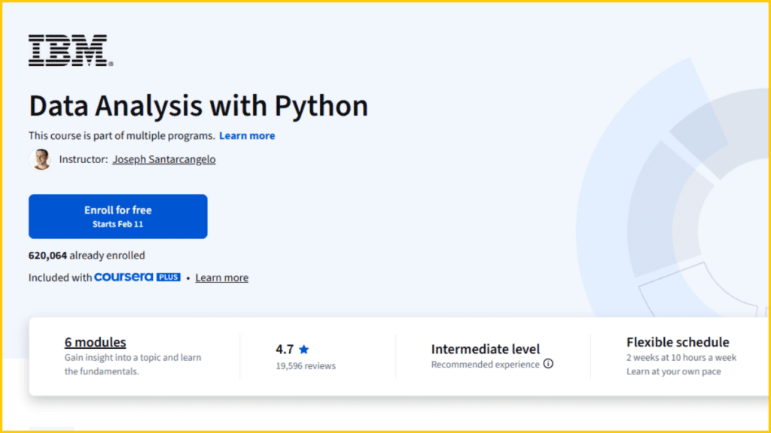Click the blue star rating icon
This screenshot has width=771, height=433.
click(x=304, y=348)
